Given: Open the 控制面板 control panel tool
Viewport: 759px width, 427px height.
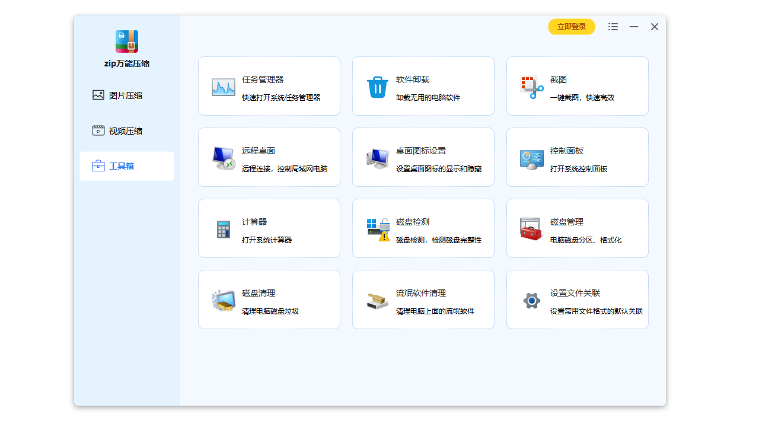Looking at the screenshot, I should click(577, 157).
